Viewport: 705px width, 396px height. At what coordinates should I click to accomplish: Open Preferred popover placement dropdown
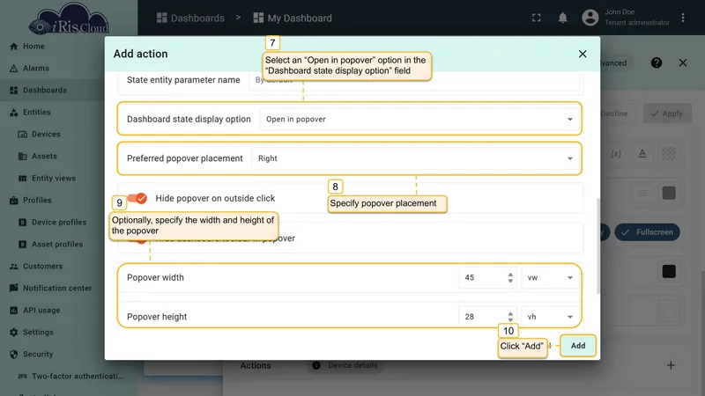point(415,158)
